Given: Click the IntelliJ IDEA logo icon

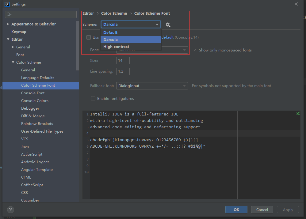Looking at the screenshot, I should click(7, 4).
